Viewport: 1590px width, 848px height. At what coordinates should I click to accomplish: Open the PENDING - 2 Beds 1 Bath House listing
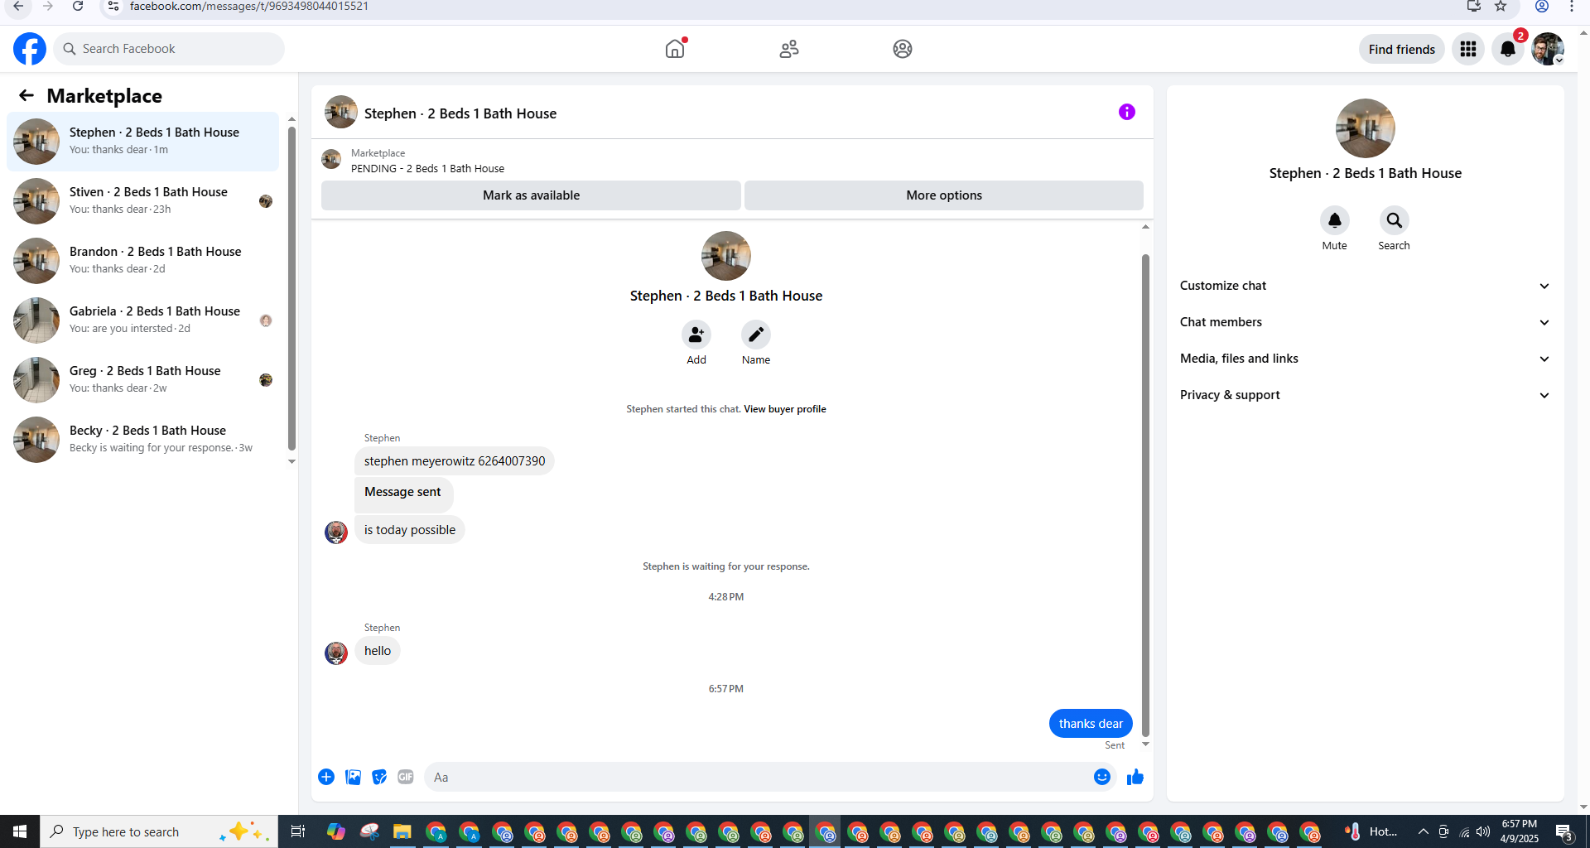click(427, 169)
